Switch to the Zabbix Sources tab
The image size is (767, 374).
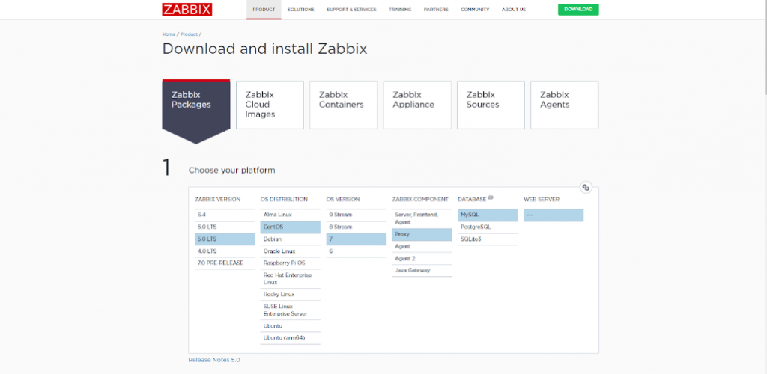[491, 105]
